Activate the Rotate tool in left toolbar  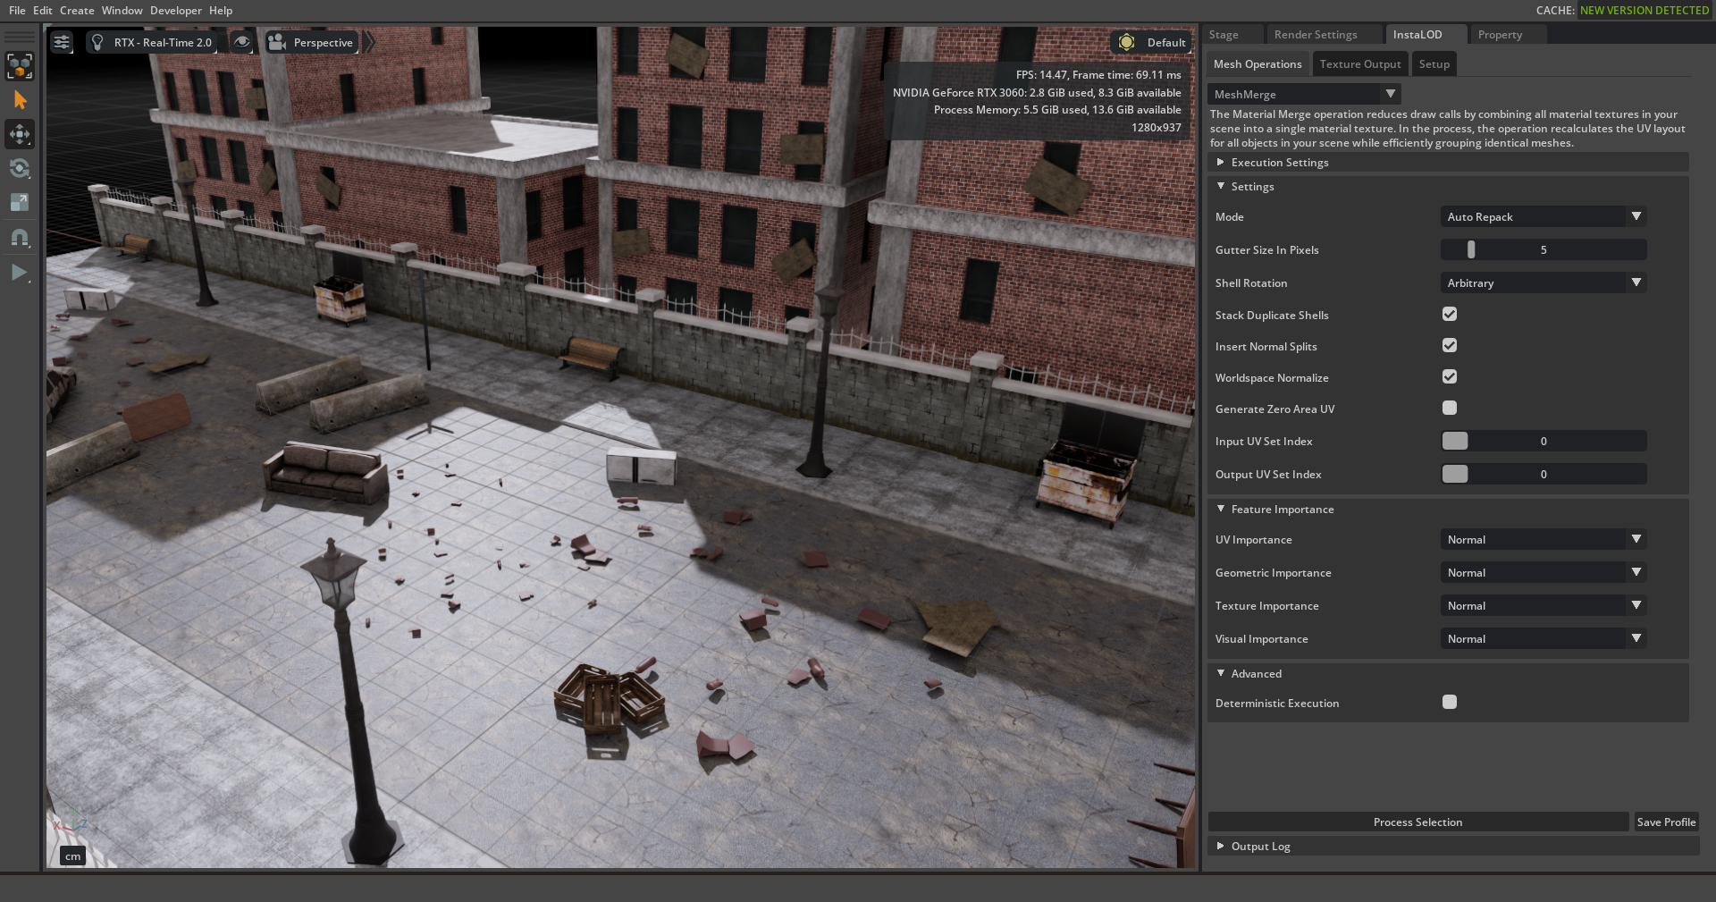tap(20, 168)
